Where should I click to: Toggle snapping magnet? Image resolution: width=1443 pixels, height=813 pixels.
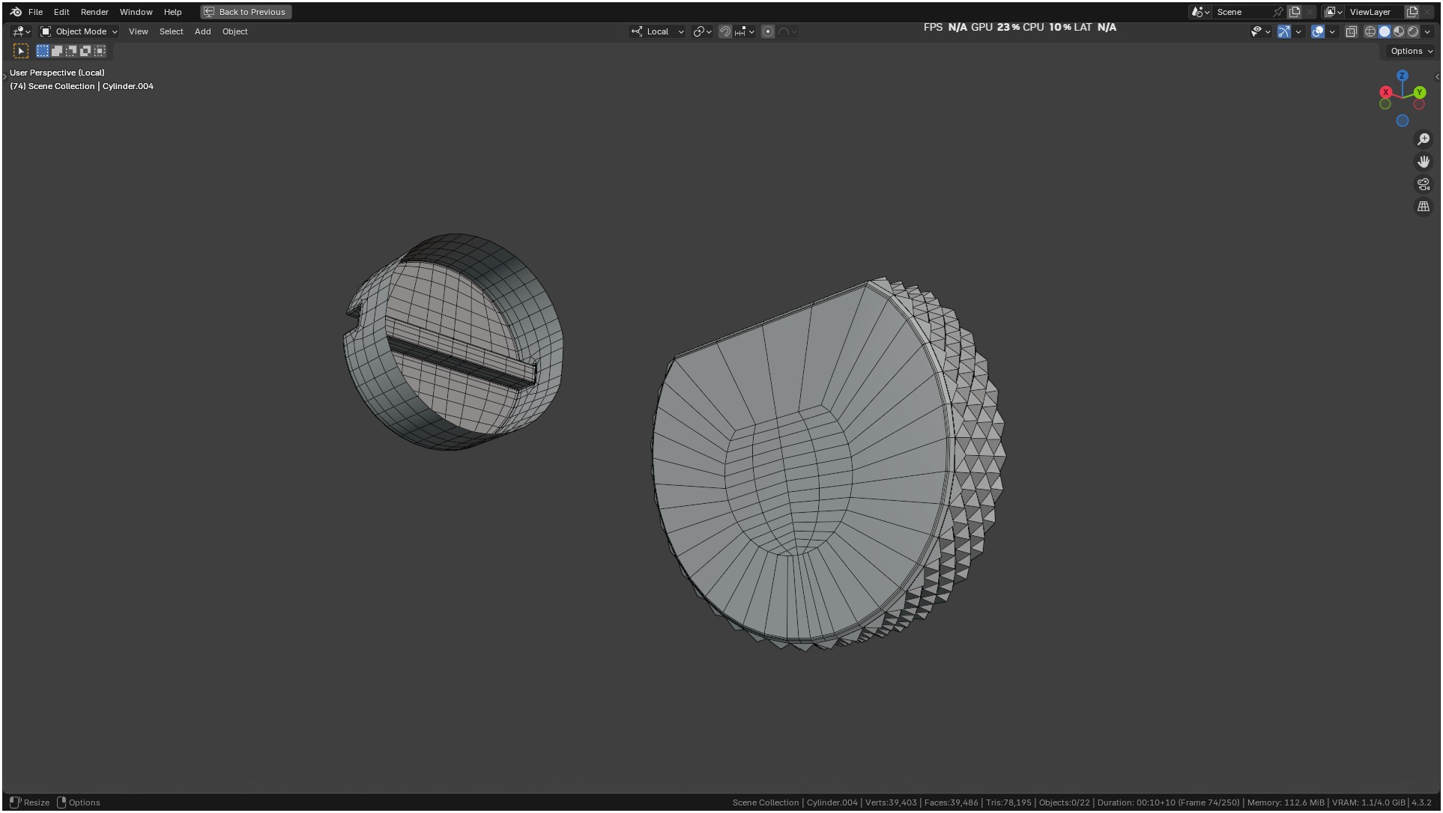click(724, 31)
